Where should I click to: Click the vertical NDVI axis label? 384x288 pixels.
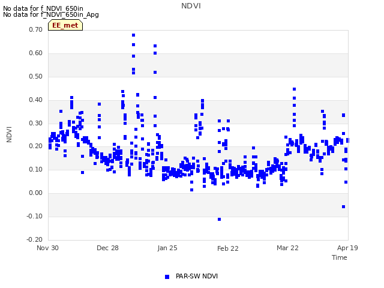[9, 134]
